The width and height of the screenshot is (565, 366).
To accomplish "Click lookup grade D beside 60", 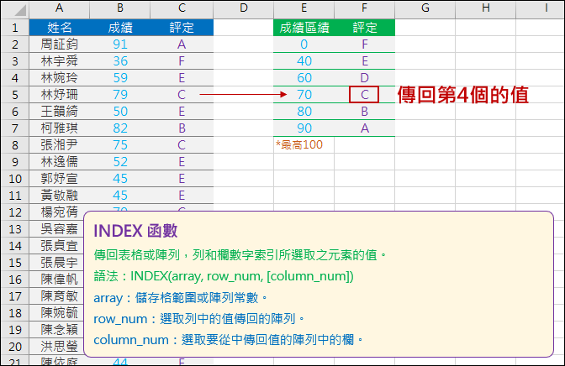I will [364, 78].
